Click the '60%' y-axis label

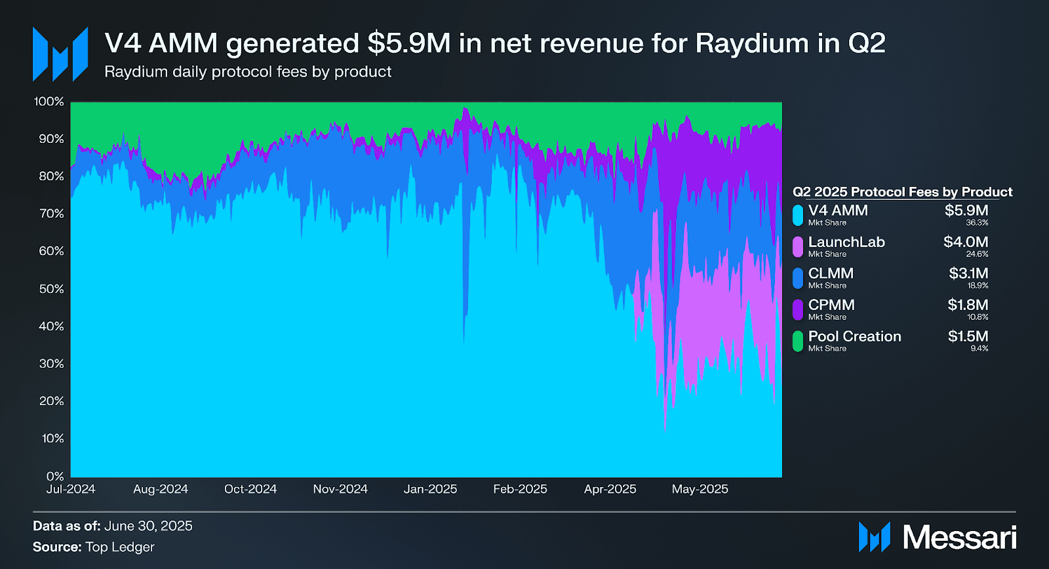point(52,251)
